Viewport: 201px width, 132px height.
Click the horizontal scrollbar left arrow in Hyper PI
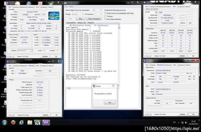67,88
